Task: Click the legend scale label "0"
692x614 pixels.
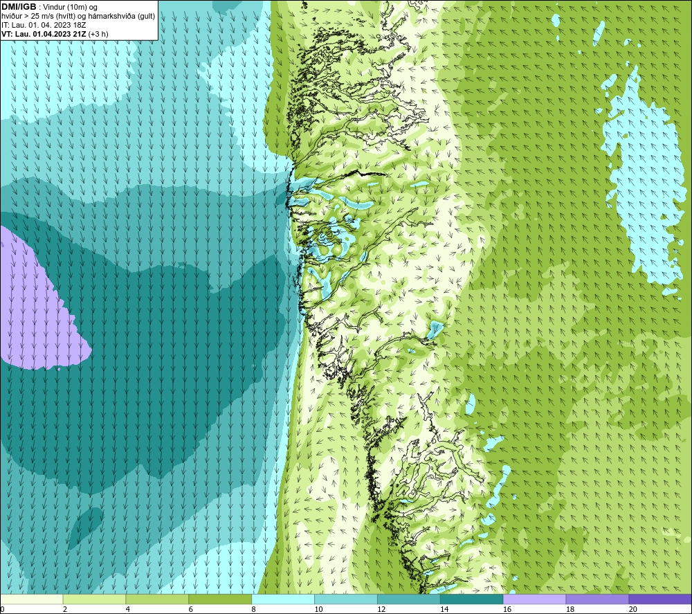Action: click(2, 609)
